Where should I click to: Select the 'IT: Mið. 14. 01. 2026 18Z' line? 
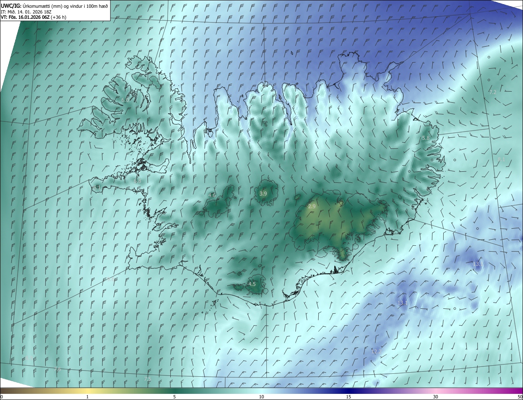(x=26, y=11)
